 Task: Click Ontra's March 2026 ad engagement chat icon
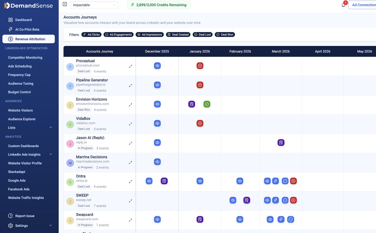click(285, 181)
